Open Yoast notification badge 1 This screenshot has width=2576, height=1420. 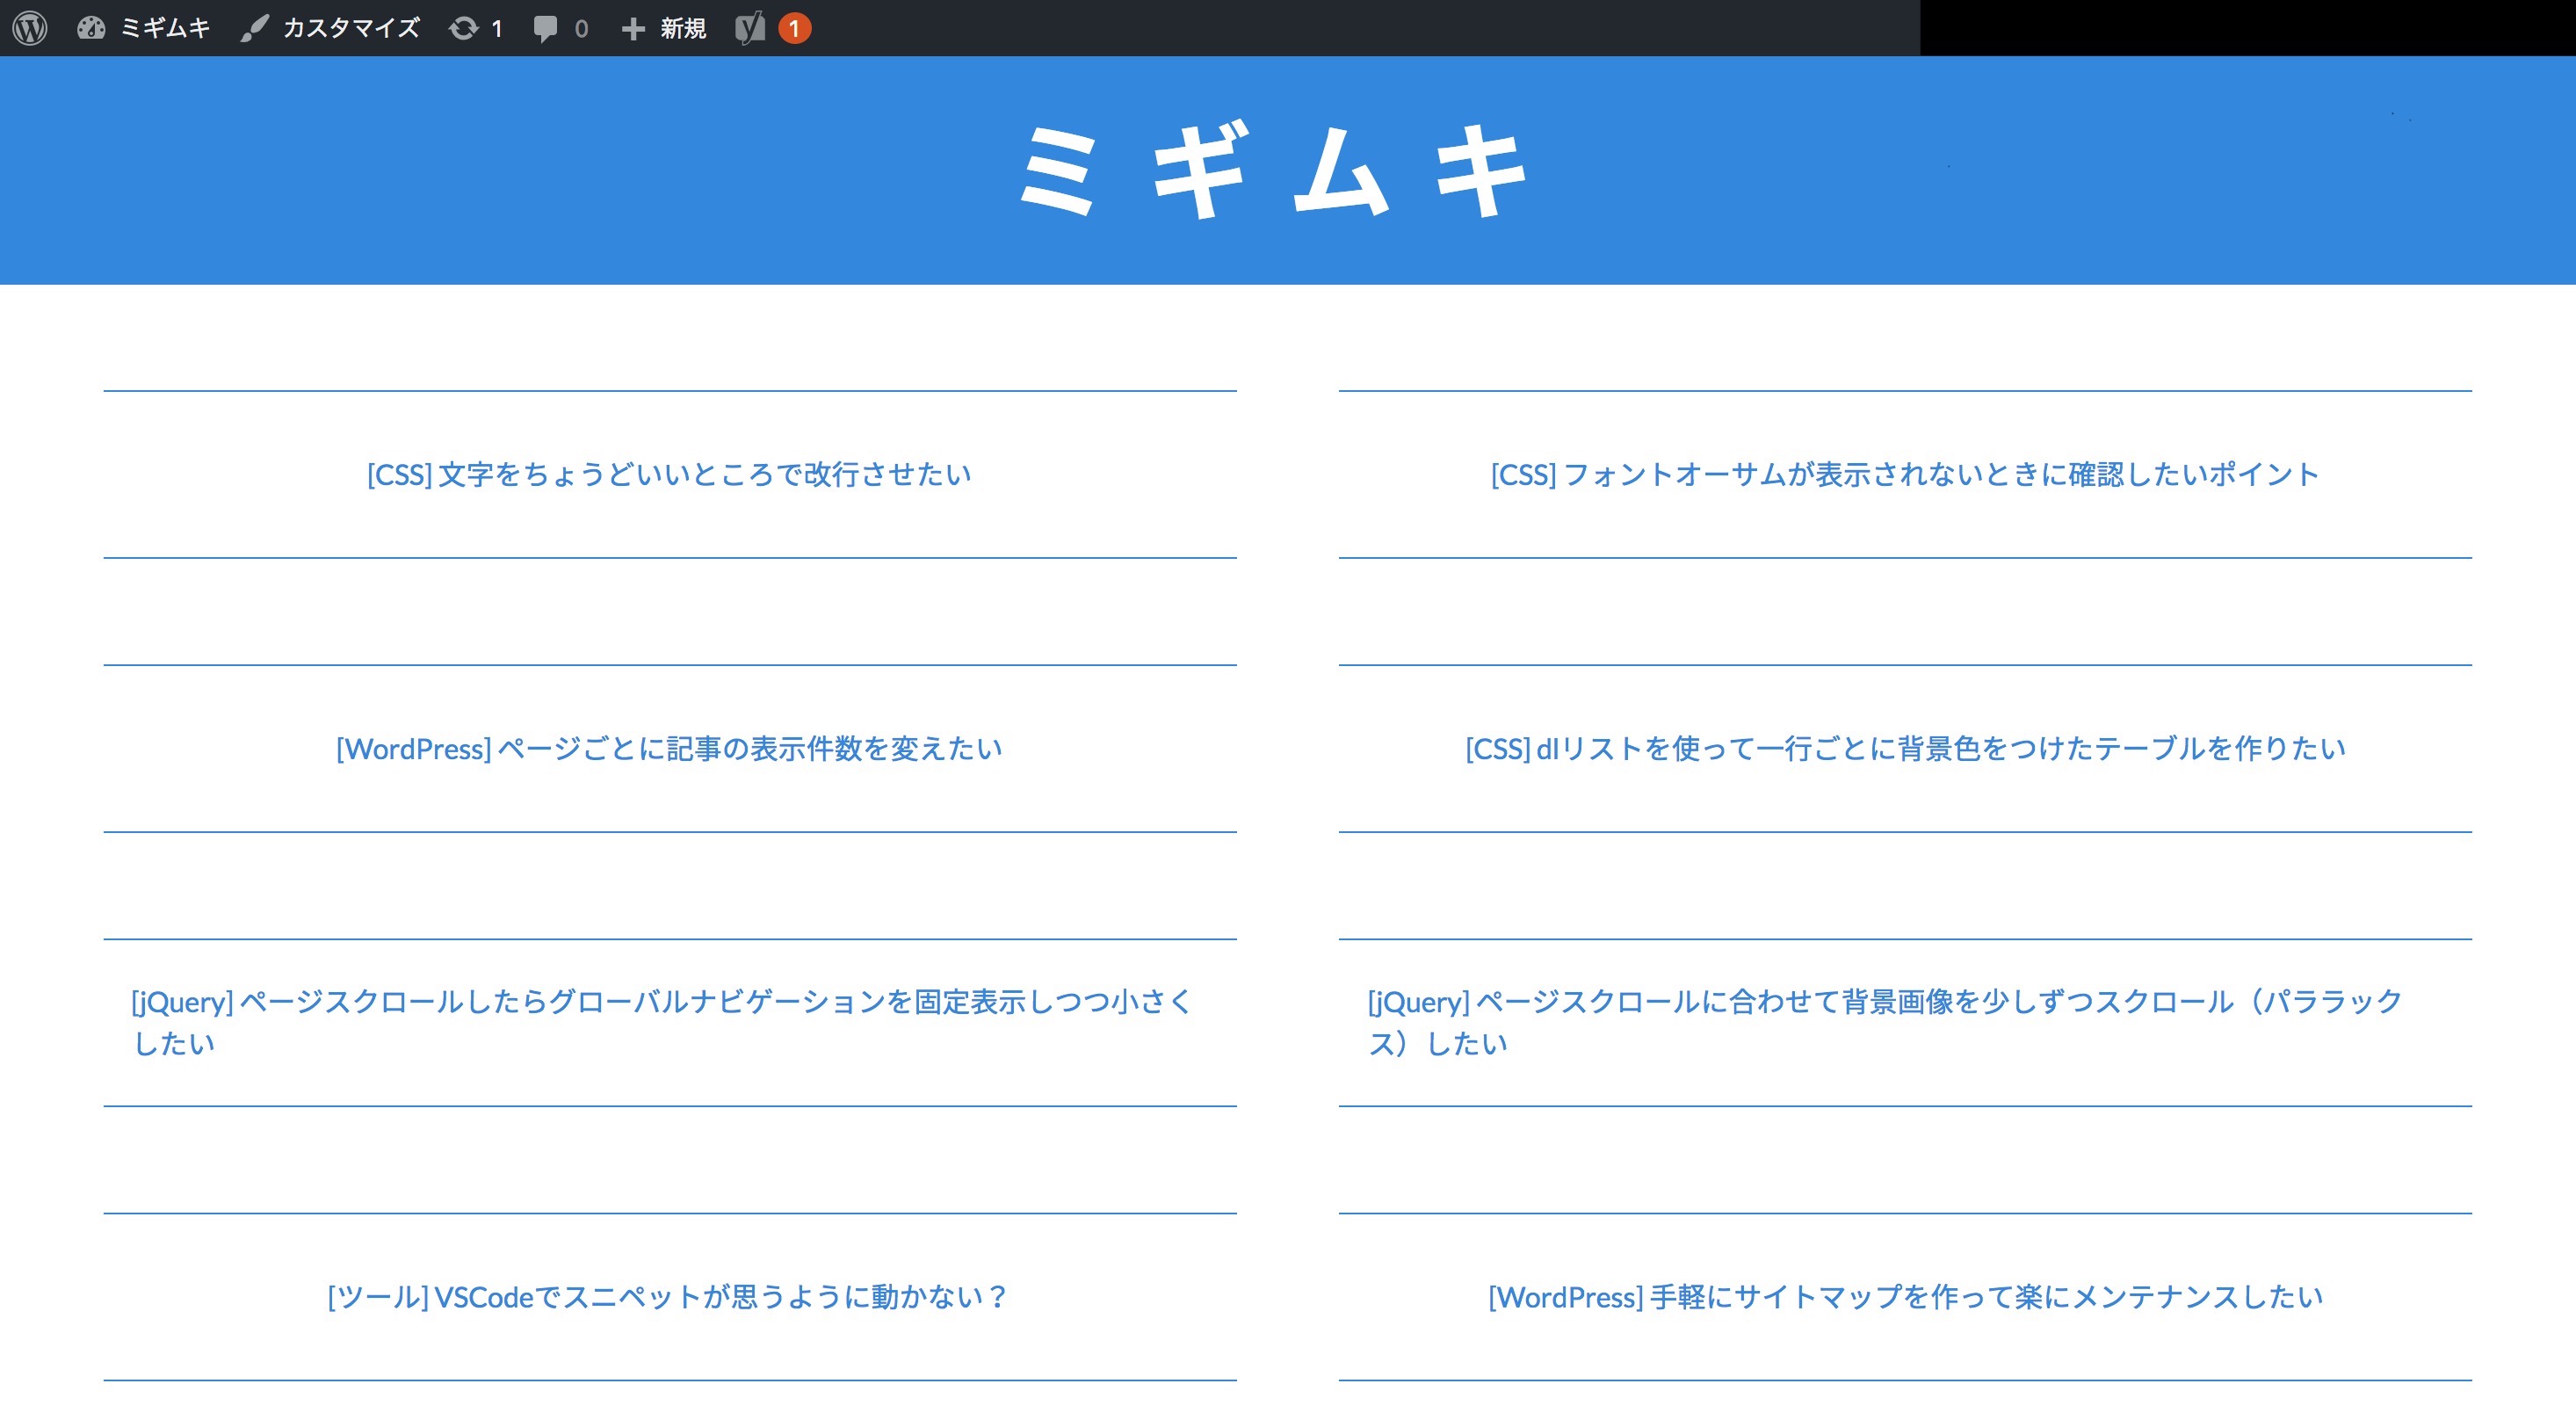pos(794,28)
